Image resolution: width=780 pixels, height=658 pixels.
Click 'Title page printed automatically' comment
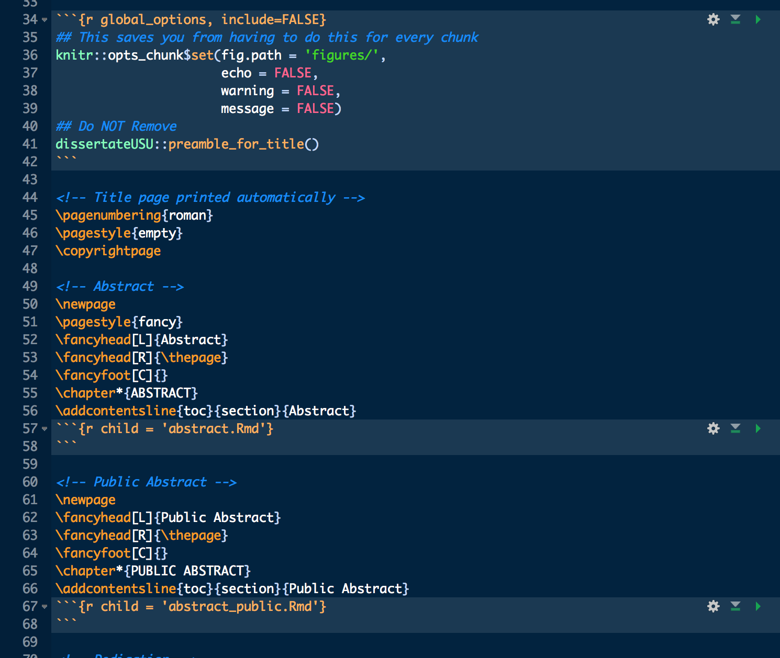(215, 198)
